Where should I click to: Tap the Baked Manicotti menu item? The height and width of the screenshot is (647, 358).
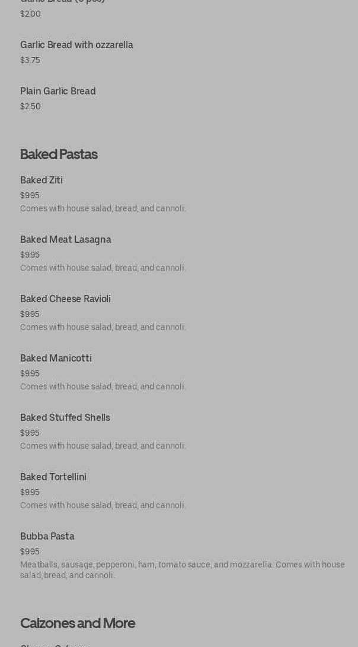[56, 359]
